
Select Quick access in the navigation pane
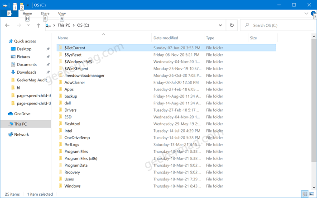point(25,41)
